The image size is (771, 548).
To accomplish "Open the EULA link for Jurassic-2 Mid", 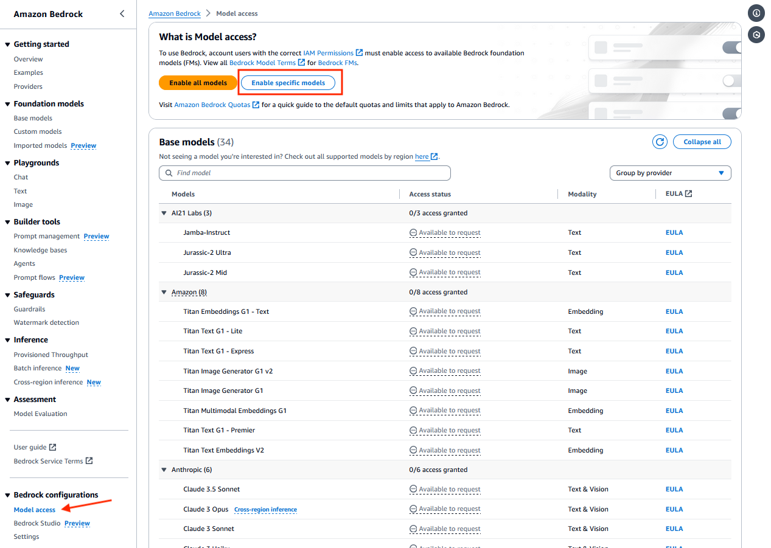I will [x=674, y=272].
